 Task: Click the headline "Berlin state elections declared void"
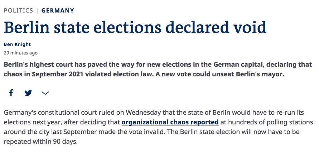(135, 27)
